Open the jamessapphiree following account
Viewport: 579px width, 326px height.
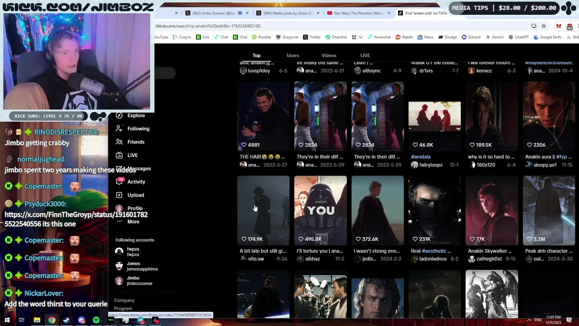(x=137, y=266)
